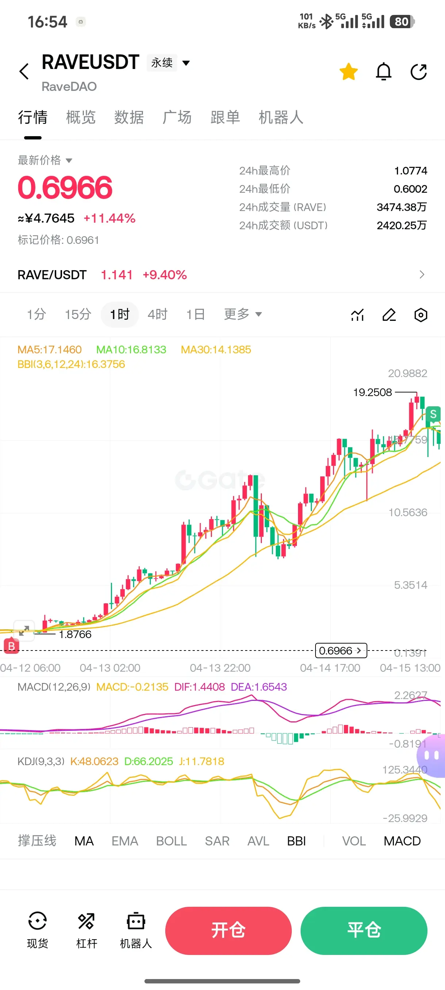Open the 永续 contract type dropdown

point(168,63)
